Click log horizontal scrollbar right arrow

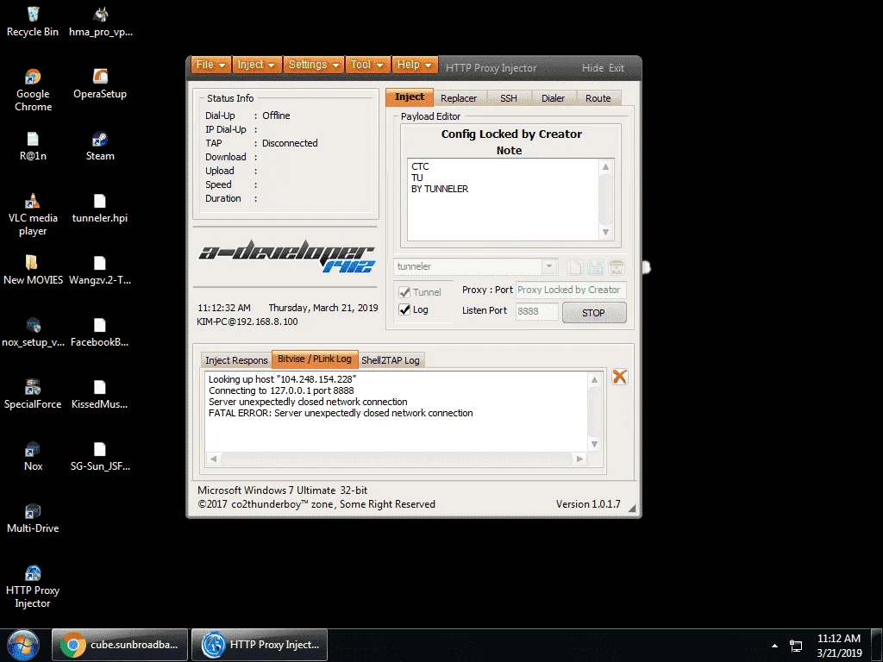coord(579,459)
